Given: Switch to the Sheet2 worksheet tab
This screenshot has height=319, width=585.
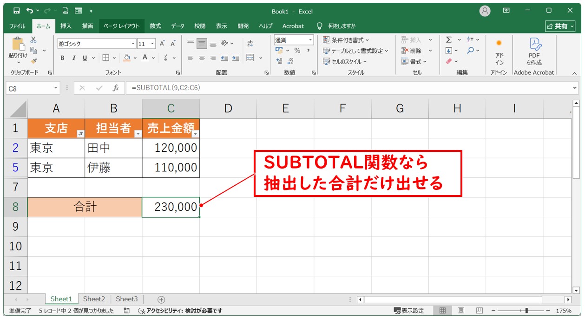Looking at the screenshot, I should tap(94, 299).
